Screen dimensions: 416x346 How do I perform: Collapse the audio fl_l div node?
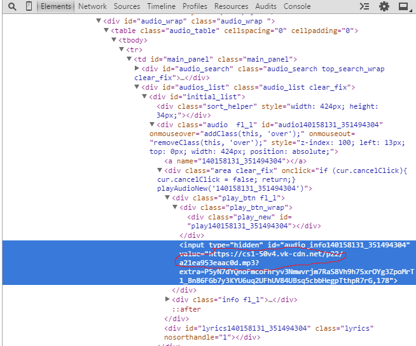coord(152,124)
